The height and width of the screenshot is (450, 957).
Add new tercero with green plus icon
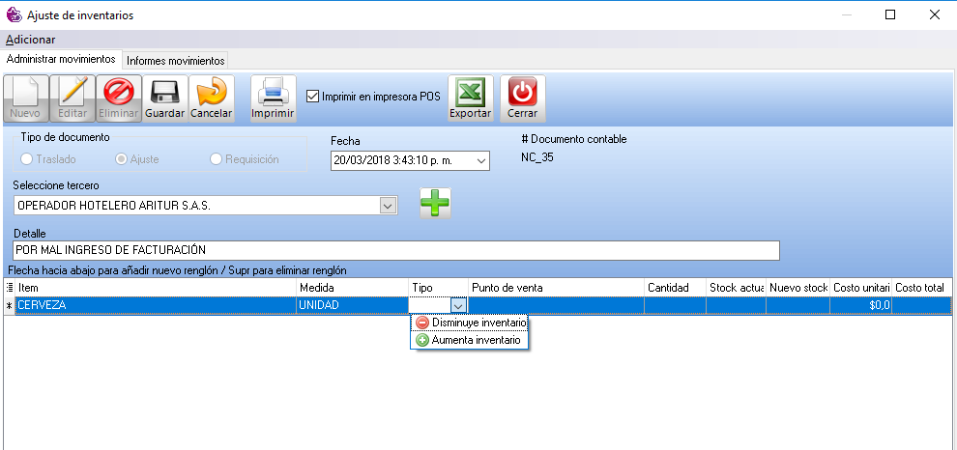pos(434,203)
